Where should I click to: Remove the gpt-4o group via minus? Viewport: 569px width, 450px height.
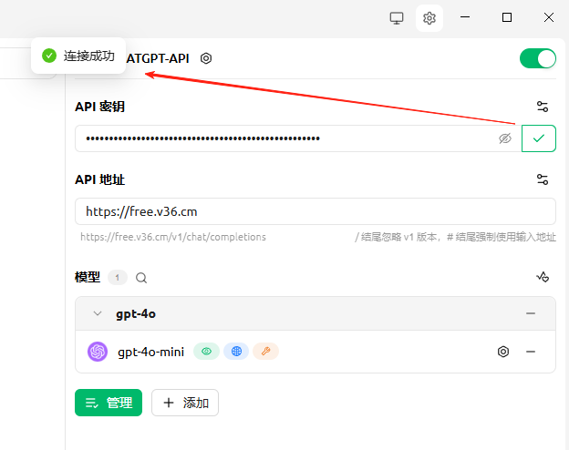tap(531, 313)
